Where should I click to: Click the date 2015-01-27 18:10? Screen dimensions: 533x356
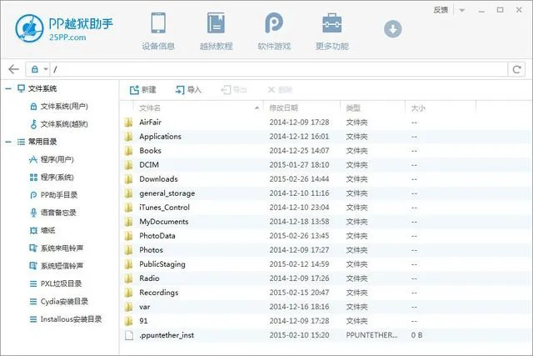(x=299, y=165)
